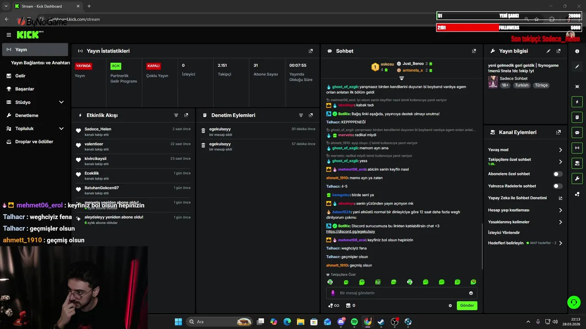The image size is (586, 329).
Task: Open Droplar ve ödüller in navigation
Action: tap(35, 142)
